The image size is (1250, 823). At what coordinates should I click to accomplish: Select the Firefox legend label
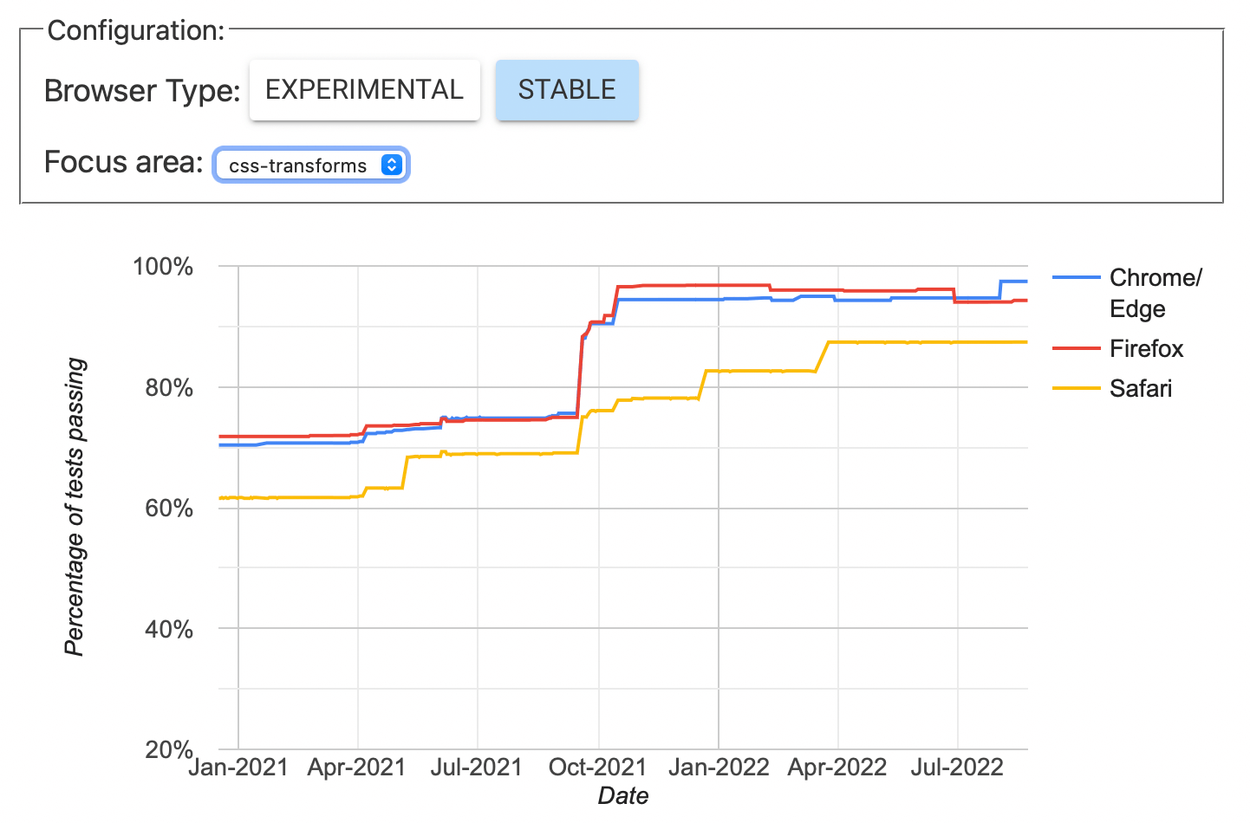point(1146,348)
